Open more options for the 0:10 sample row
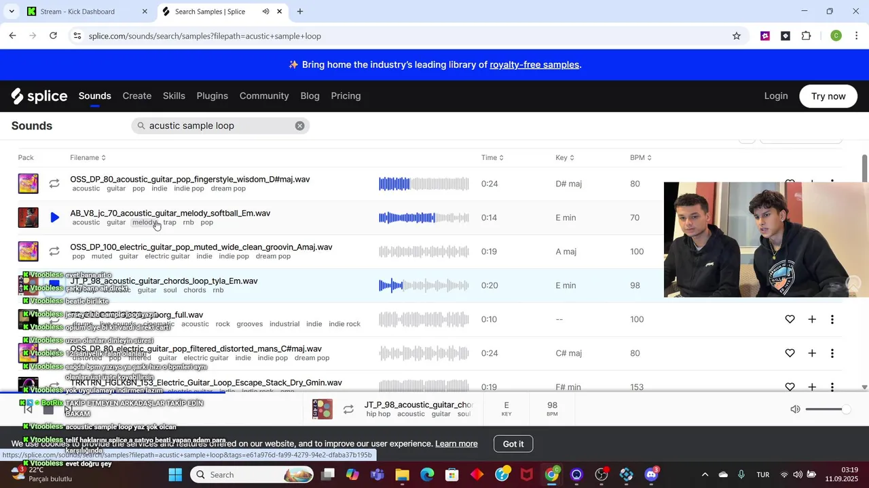The image size is (869, 488). tap(832, 319)
